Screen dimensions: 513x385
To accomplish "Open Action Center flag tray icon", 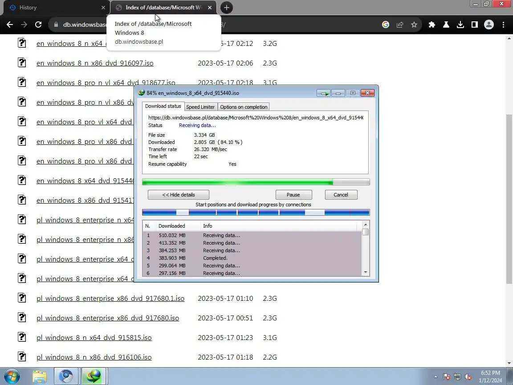I will click(447, 377).
